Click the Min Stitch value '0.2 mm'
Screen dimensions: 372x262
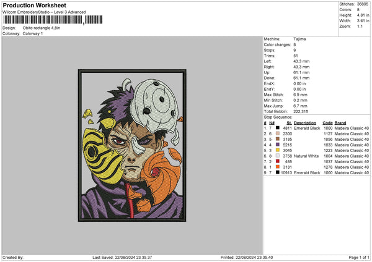300,100
